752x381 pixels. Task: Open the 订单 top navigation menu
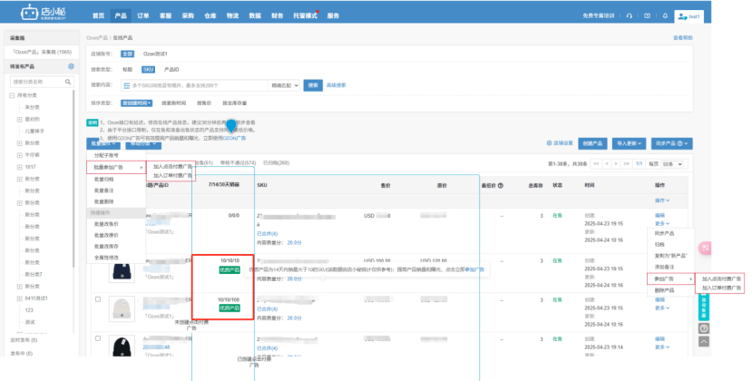click(142, 16)
